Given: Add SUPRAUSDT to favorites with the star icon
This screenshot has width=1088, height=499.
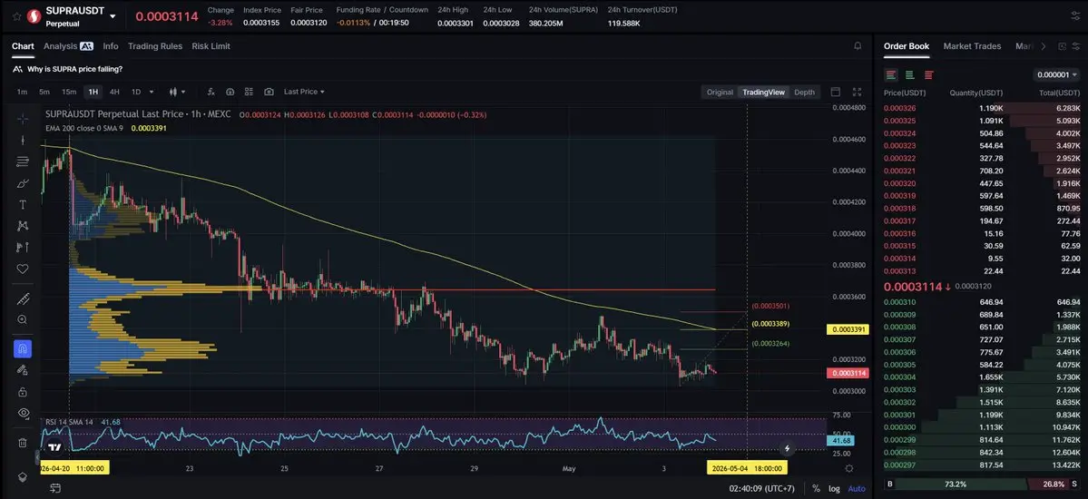Looking at the screenshot, I should click(16, 16).
